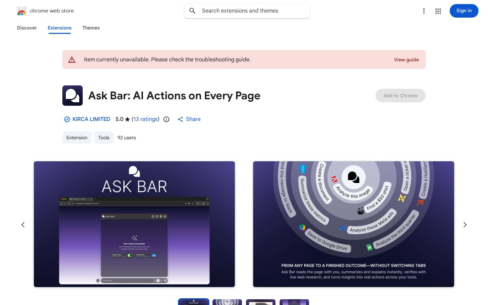The width and height of the screenshot is (488, 305).
Task: Open the ASK BAR promo screenshot
Action: 134,224
